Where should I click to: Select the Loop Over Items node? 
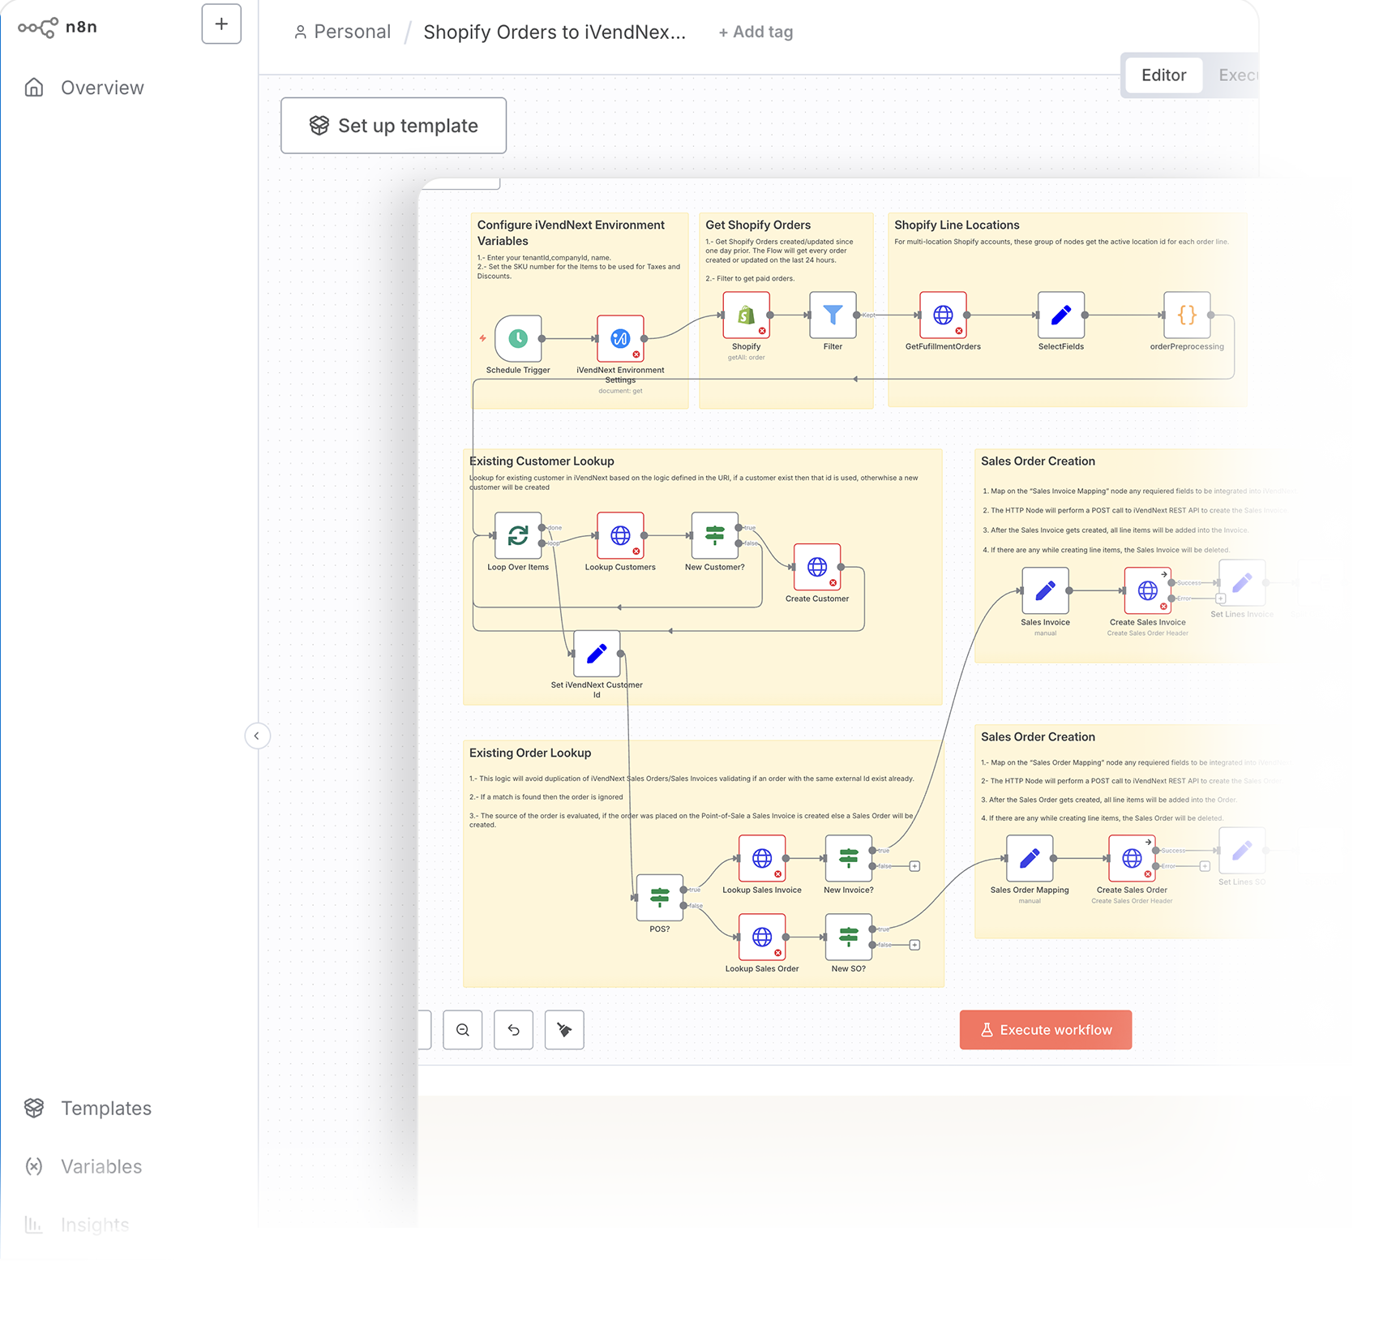point(518,535)
